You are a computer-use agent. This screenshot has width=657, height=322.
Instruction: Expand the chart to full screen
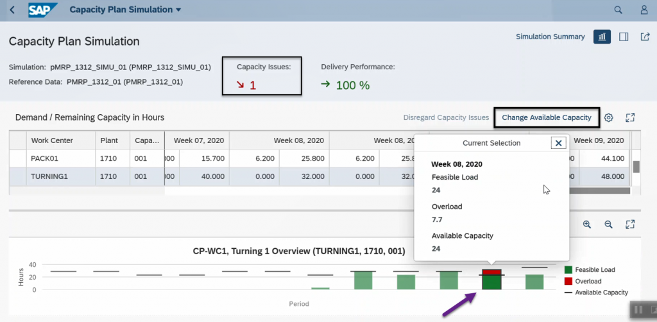coord(630,225)
